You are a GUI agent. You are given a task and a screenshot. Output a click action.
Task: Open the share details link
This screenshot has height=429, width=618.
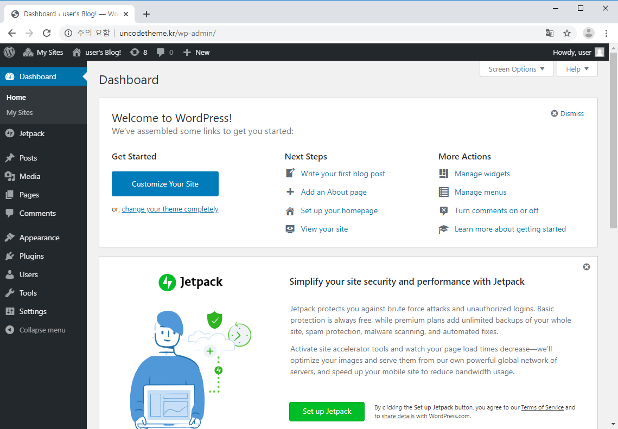click(398, 416)
